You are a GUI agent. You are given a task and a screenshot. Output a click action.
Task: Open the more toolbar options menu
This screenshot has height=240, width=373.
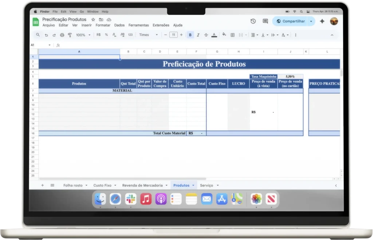tap(296, 35)
